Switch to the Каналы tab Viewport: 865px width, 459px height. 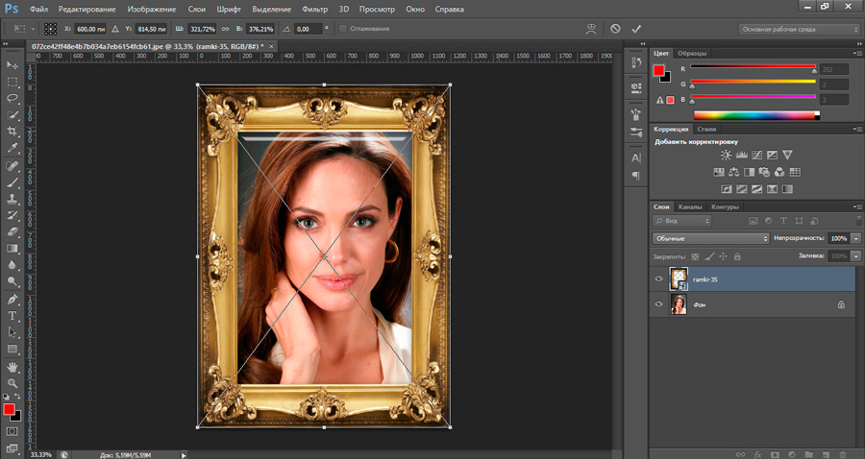pos(690,206)
